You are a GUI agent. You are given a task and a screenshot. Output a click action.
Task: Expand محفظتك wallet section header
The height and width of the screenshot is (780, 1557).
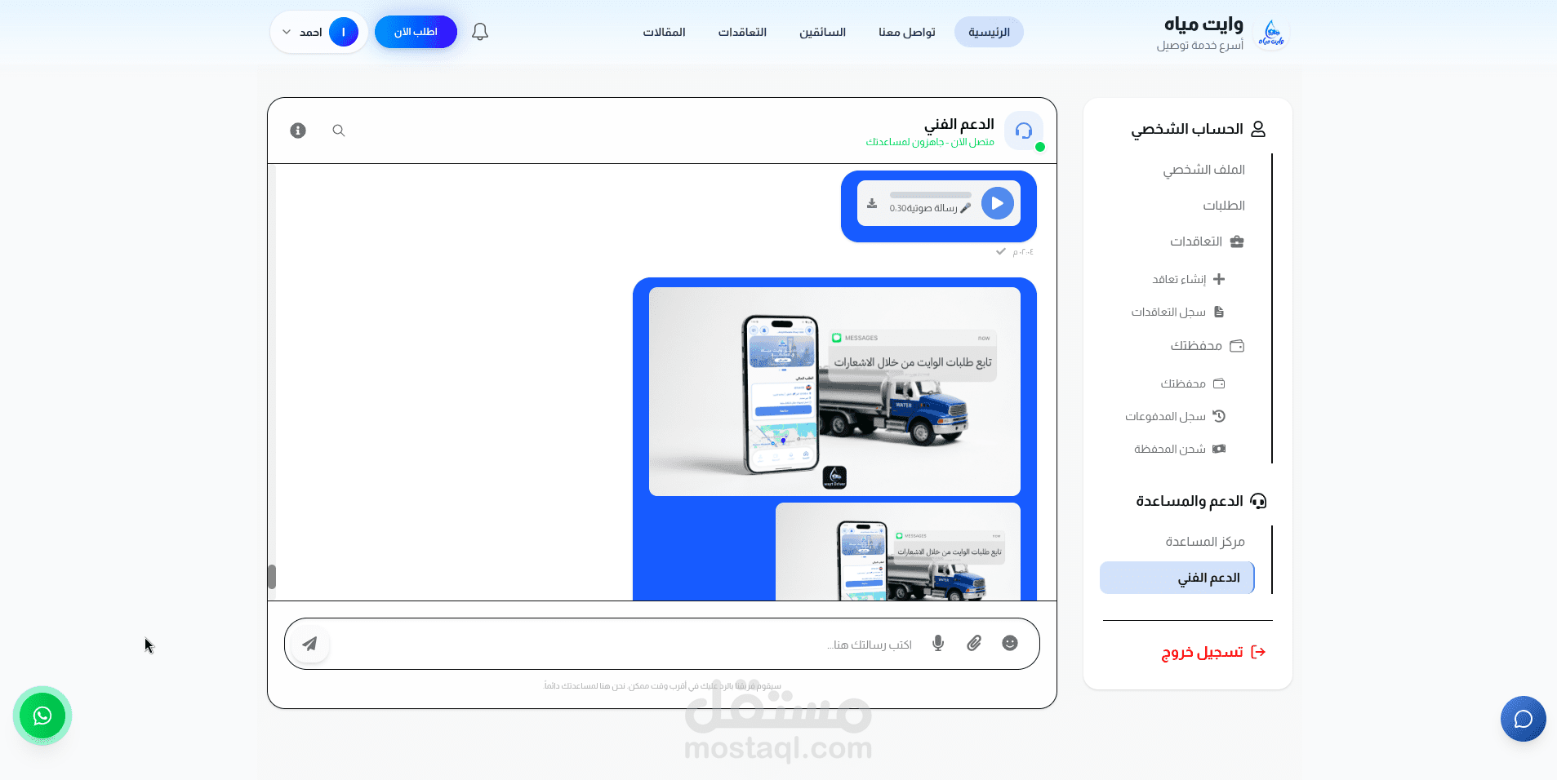[x=1207, y=346]
